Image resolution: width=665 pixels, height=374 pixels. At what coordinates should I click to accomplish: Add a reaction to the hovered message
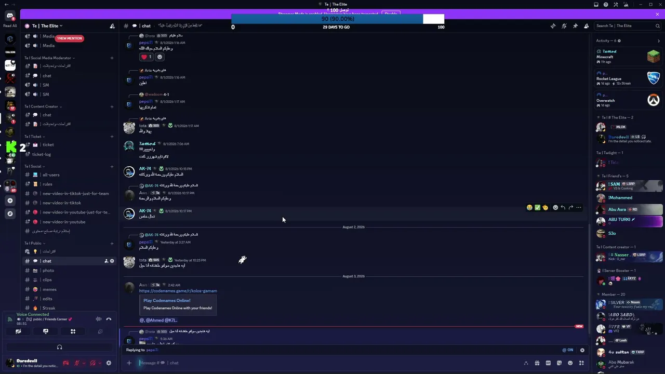click(555, 208)
